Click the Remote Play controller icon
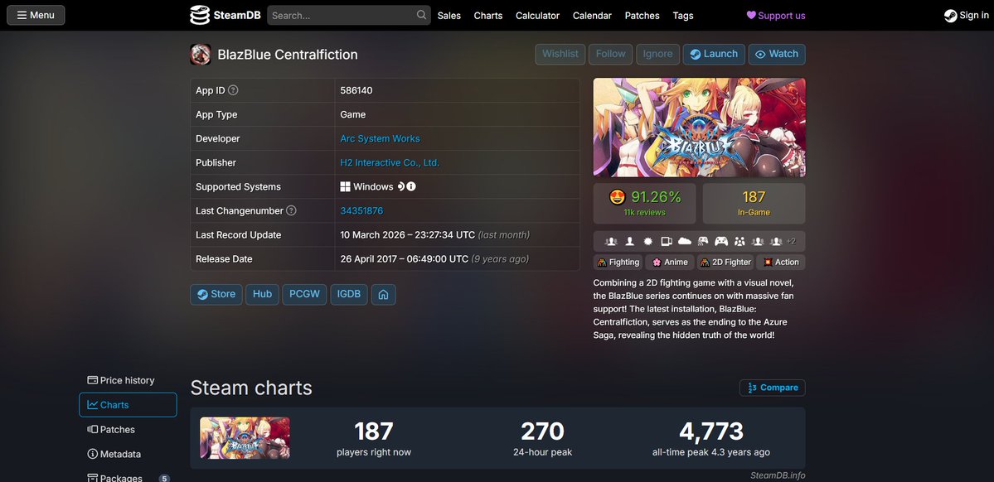 pos(703,241)
